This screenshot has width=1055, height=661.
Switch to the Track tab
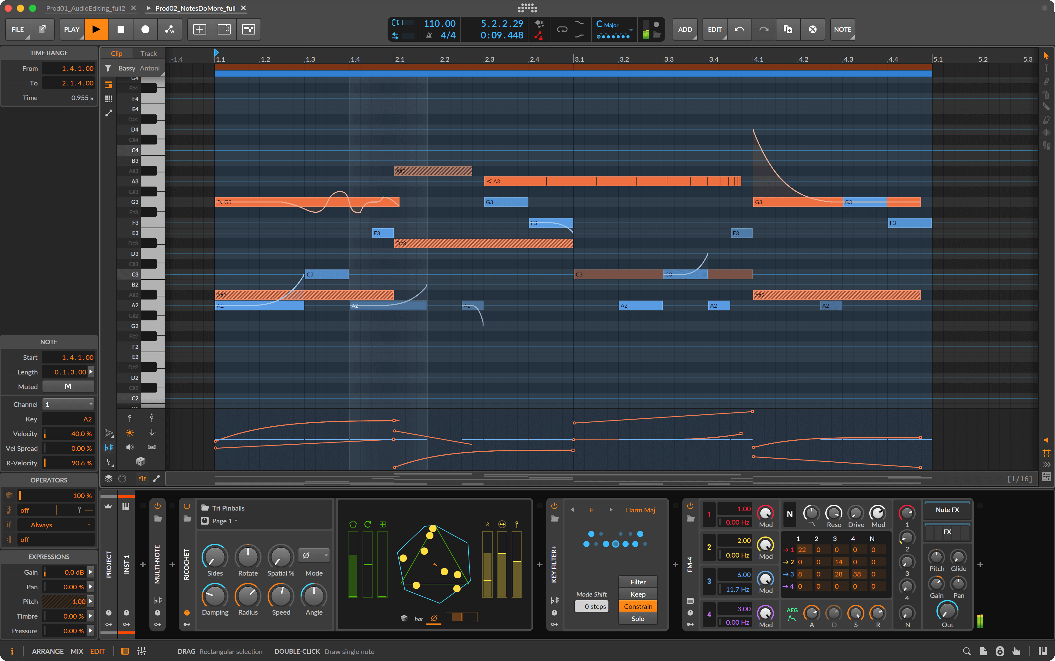pyautogui.click(x=148, y=53)
